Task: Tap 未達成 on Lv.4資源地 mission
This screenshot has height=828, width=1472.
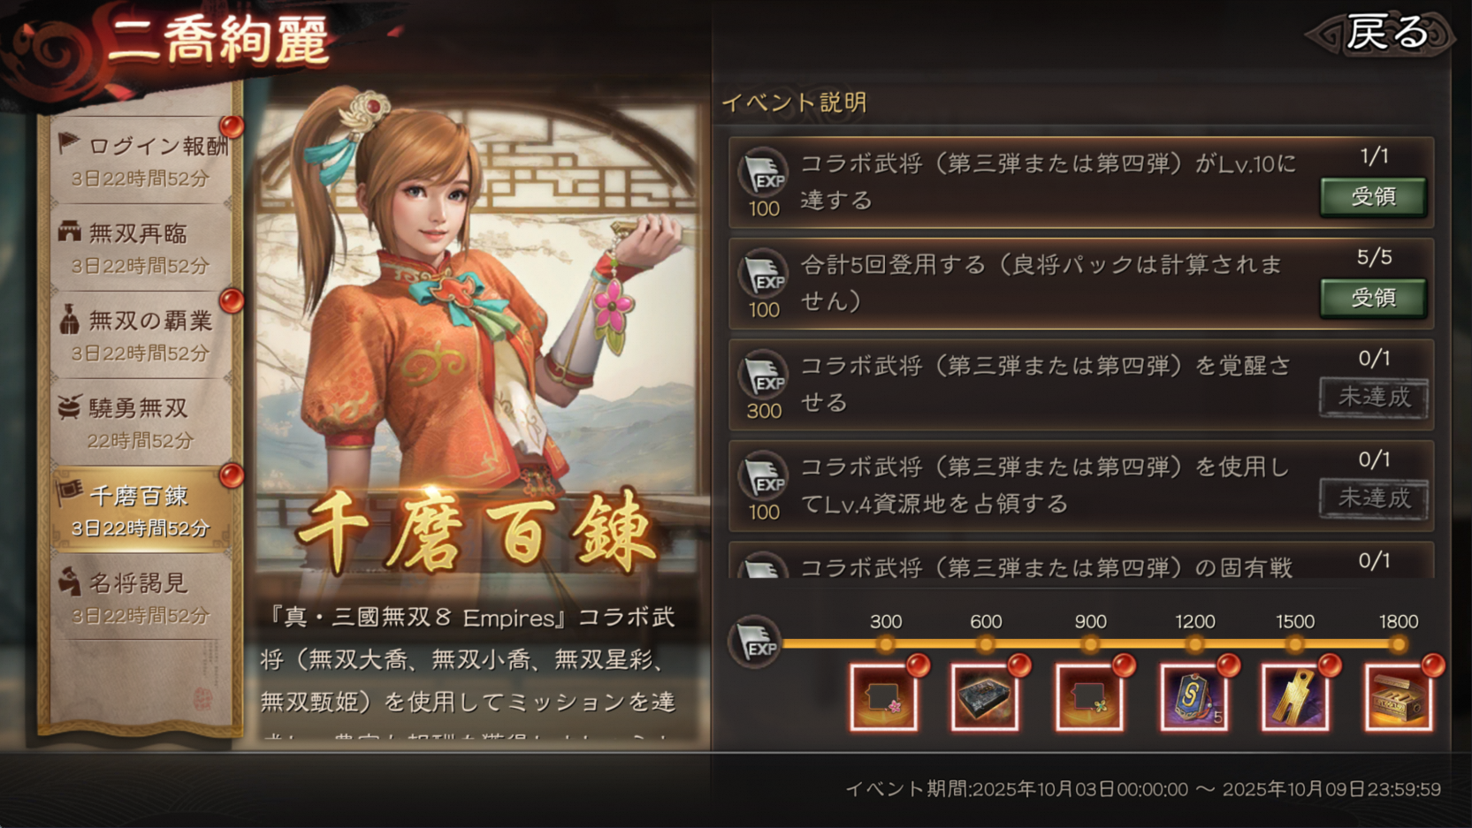Action: click(1373, 498)
